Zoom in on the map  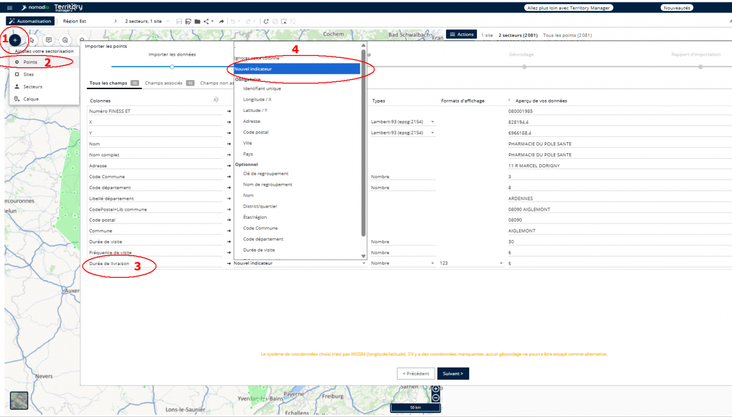pos(436,389)
